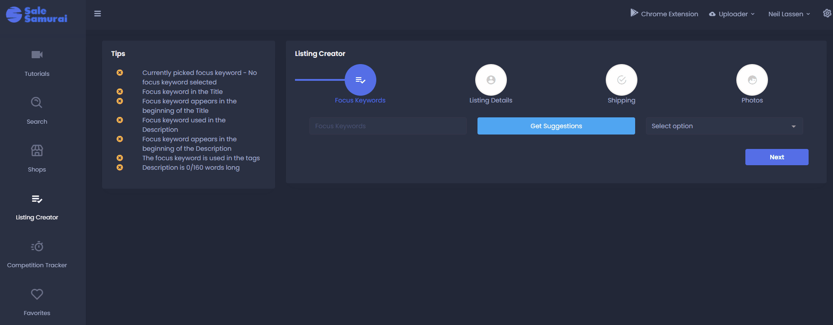
Task: Expand the Select option dropdown
Action: coord(725,126)
